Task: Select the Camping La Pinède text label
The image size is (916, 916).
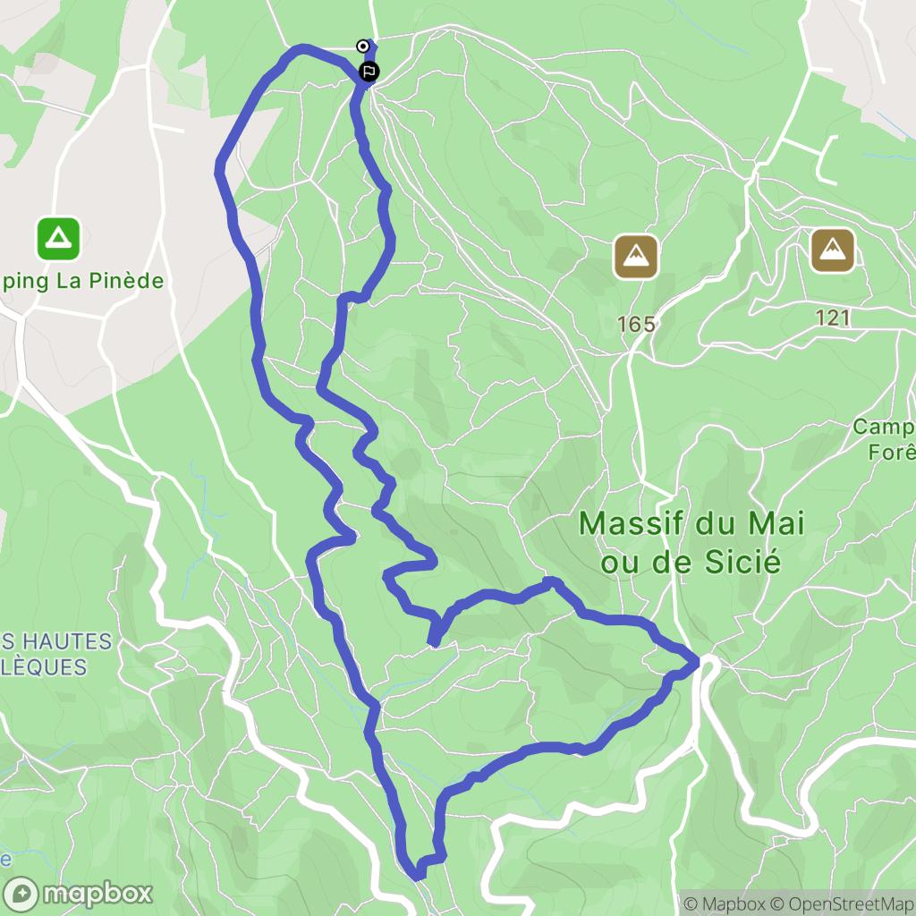Action: coord(81,281)
